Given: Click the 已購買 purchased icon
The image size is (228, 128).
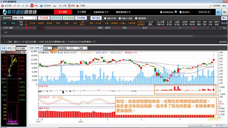Looking at the screenshot, I should [77, 6].
